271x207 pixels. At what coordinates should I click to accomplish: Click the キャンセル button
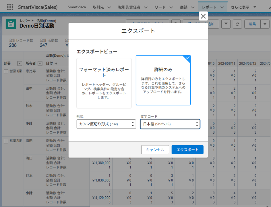point(155,149)
